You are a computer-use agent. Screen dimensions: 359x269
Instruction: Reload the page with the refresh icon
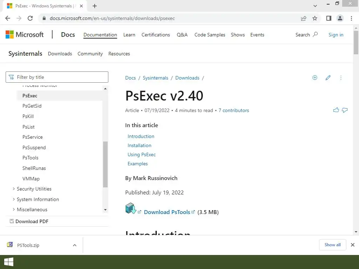[30, 18]
